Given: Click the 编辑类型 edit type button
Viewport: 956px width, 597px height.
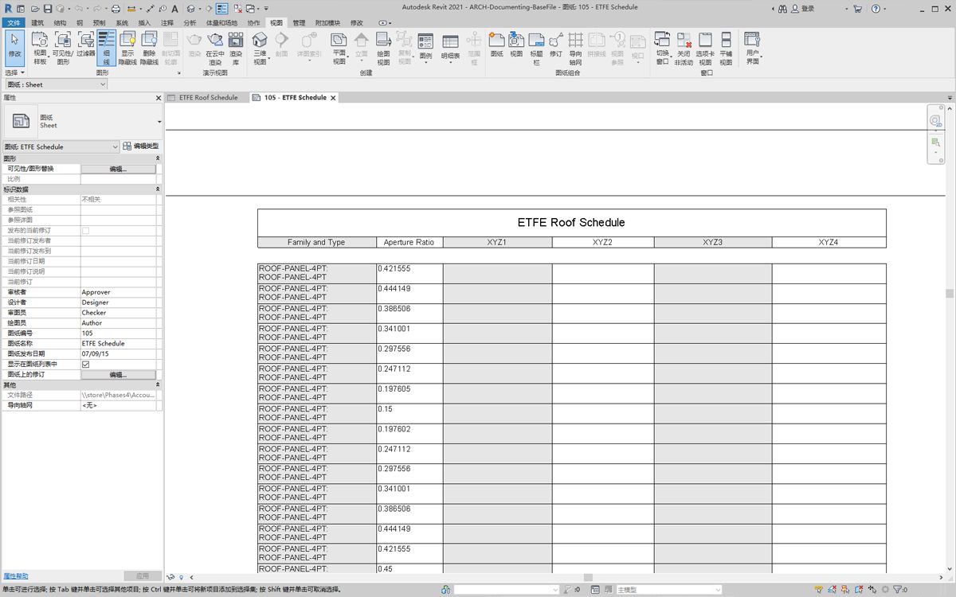Looking at the screenshot, I should point(141,146).
